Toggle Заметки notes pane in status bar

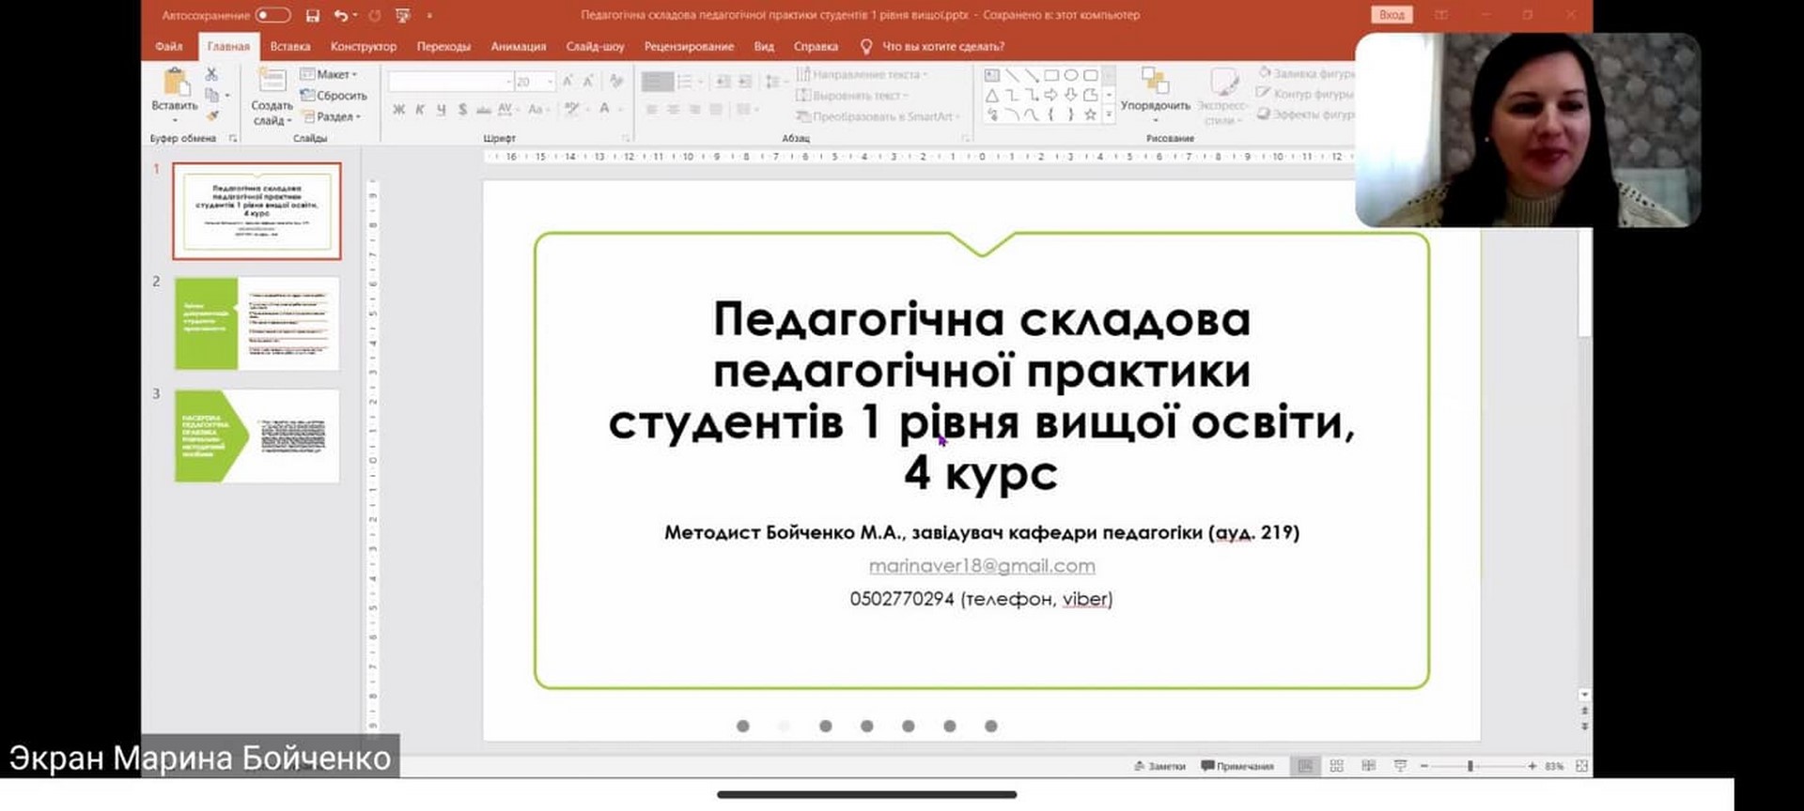[x=1160, y=766]
